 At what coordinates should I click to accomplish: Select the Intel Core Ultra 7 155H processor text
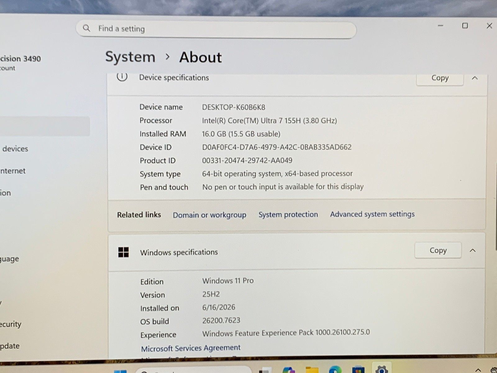point(269,121)
